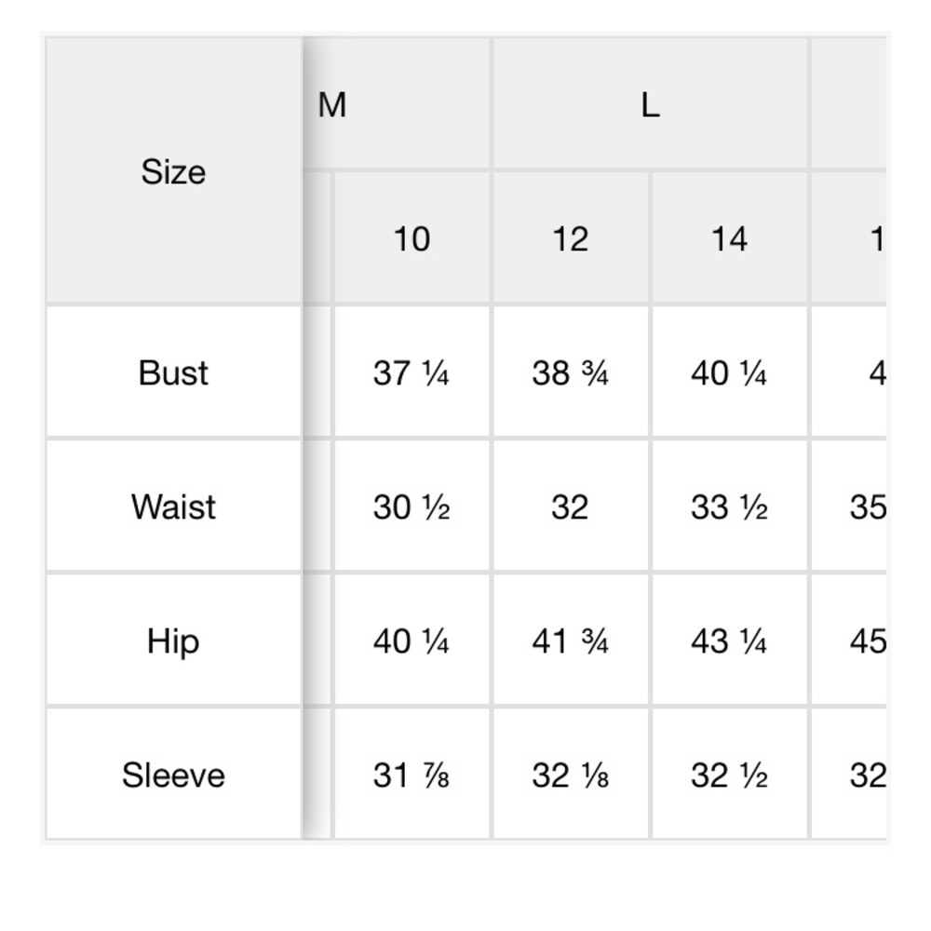Click waist measurement 30 ½ cell

[x=412, y=506]
